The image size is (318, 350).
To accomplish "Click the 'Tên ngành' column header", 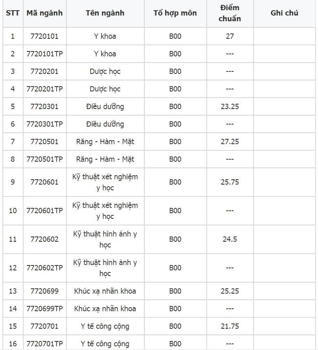I will point(105,13).
